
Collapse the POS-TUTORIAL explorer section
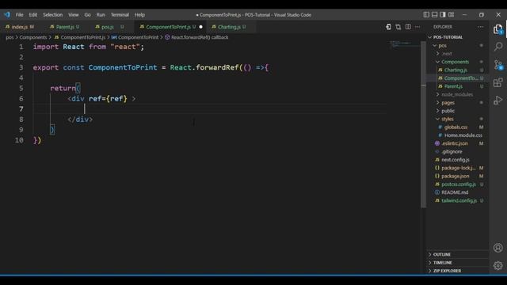[x=458, y=37]
